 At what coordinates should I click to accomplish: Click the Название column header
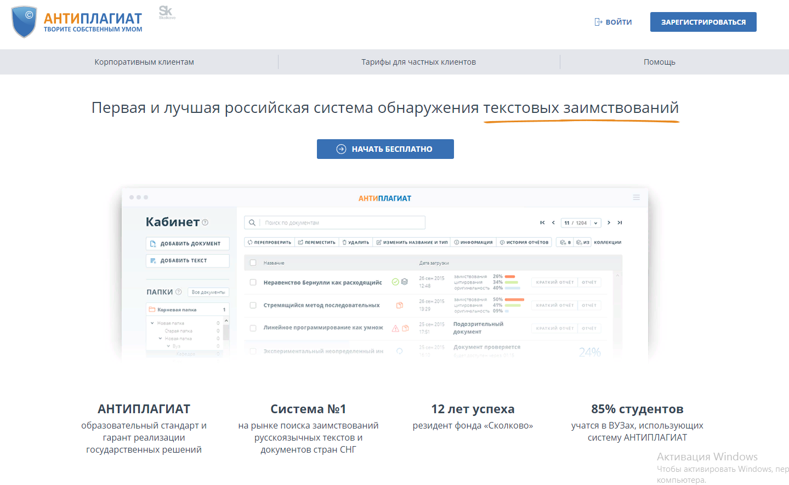[274, 263]
